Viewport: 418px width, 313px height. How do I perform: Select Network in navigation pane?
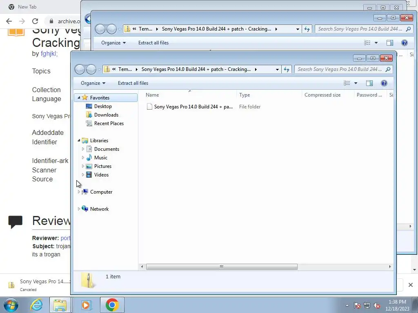click(x=99, y=209)
